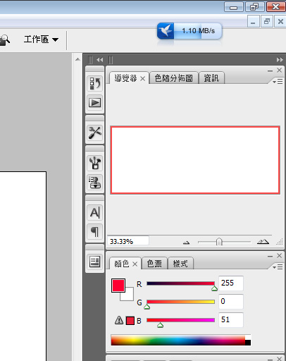286x361 pixels.
Task: Click the gamut warning triangle icon
Action: coord(119,320)
